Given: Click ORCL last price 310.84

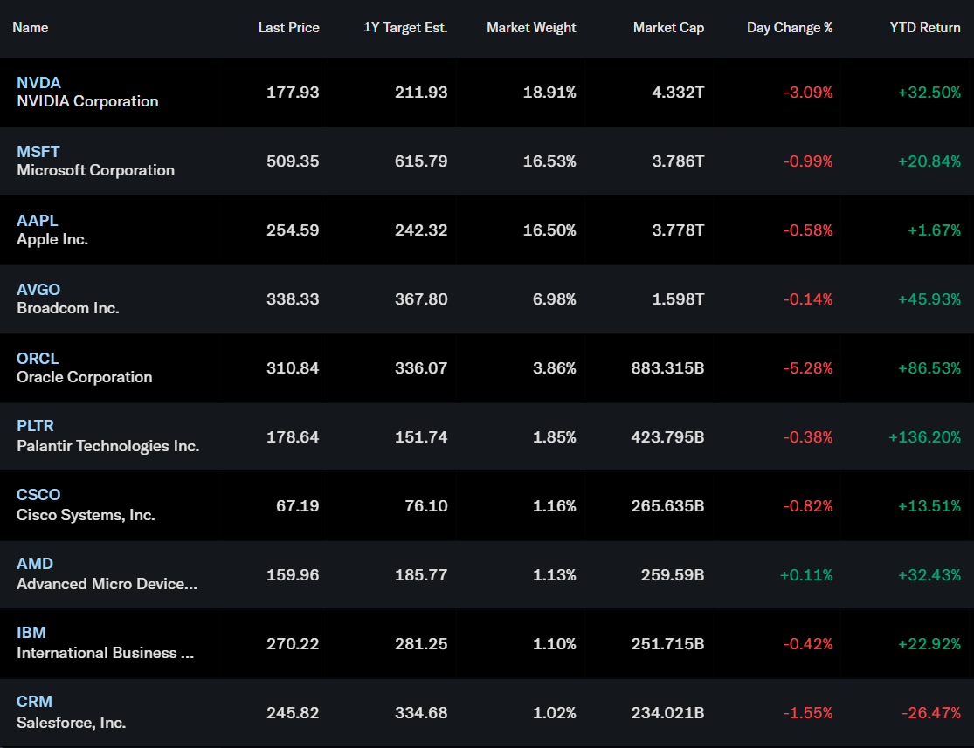Looking at the screenshot, I should 293,367.
